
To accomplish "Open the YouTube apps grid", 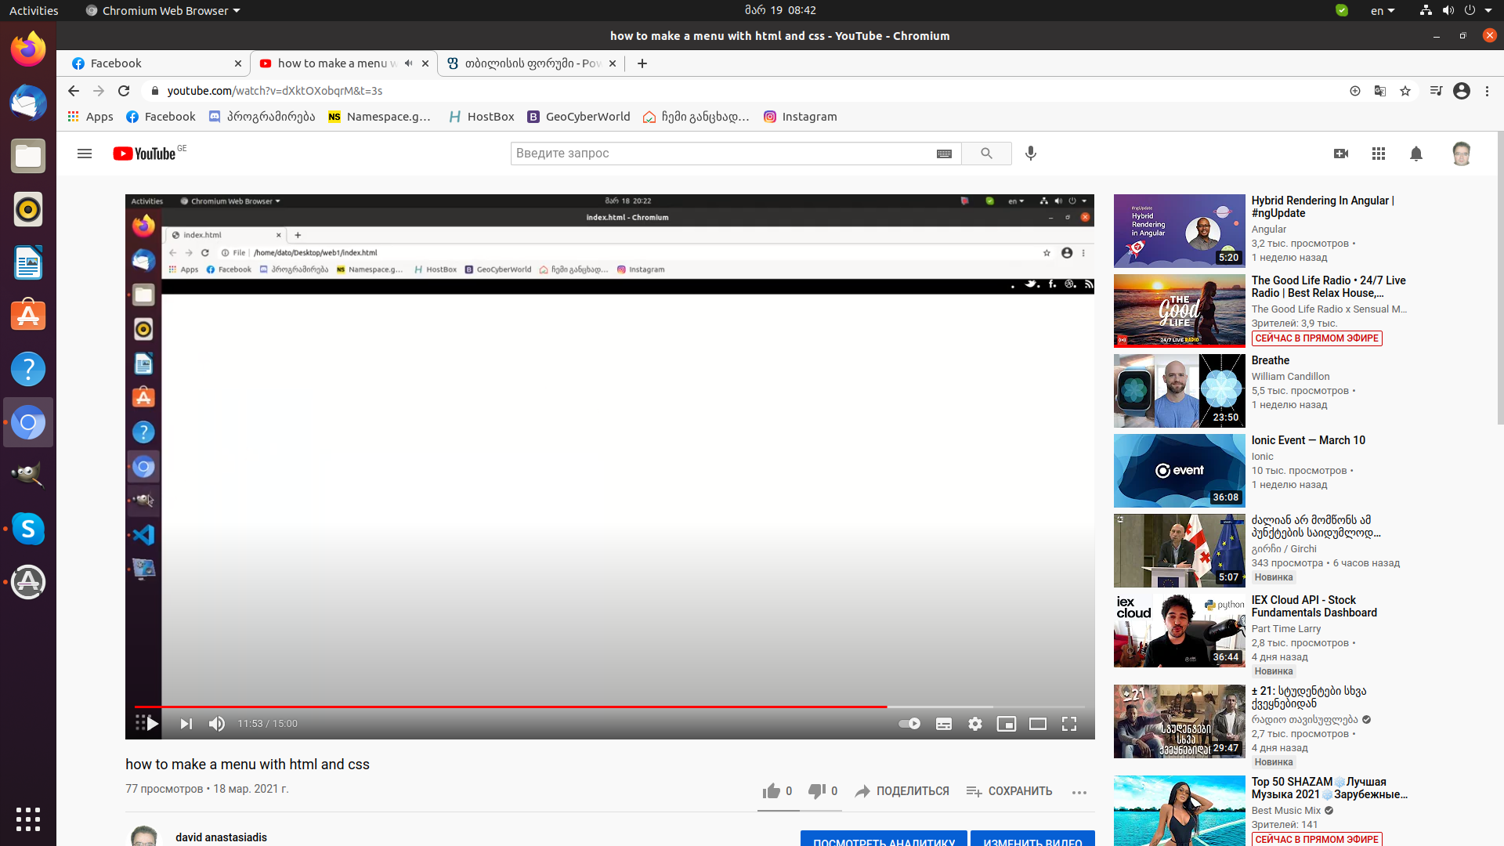I will coord(1379,154).
